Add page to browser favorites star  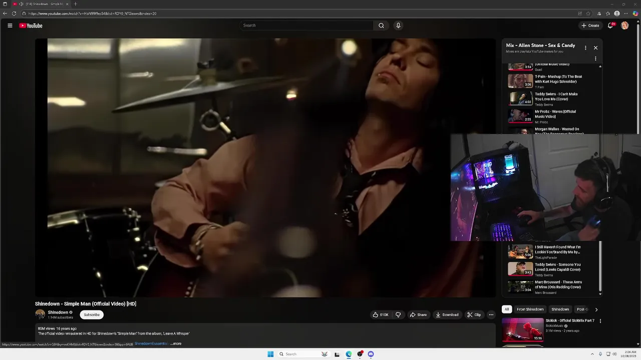pos(588,13)
